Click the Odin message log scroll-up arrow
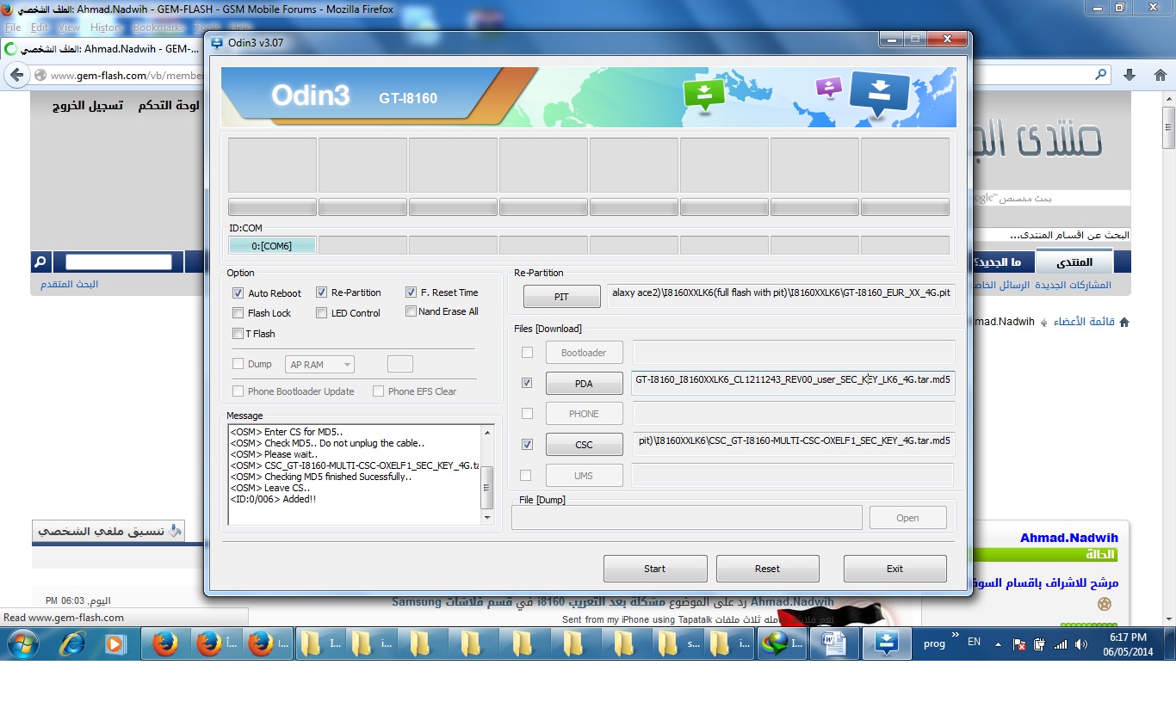 (x=487, y=433)
